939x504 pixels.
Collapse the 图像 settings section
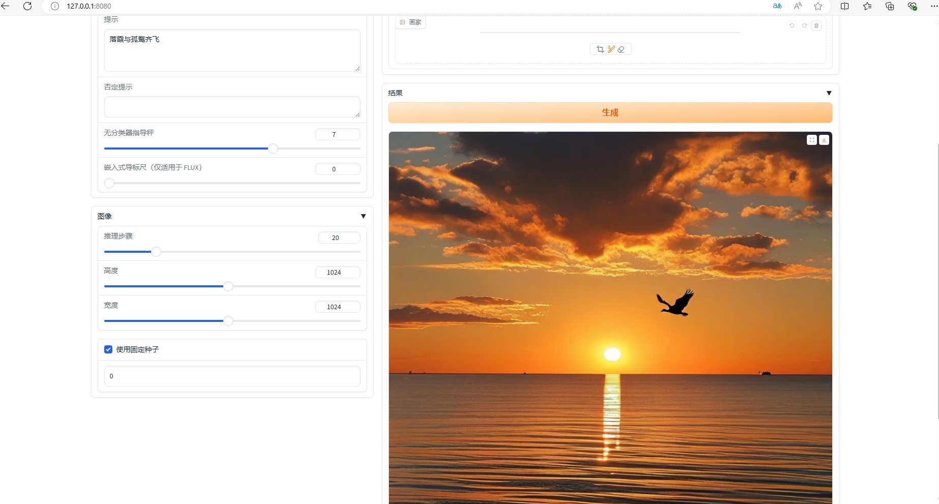point(364,216)
